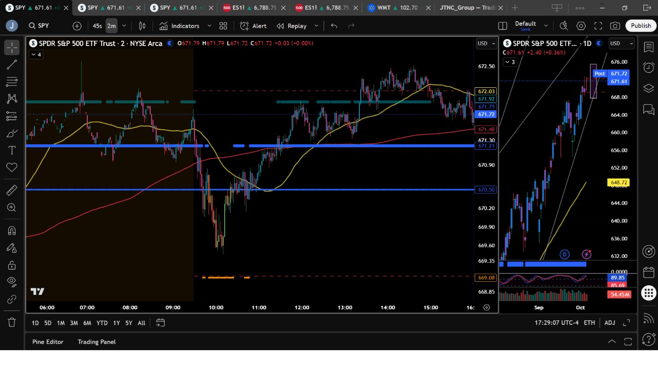Open the help center question mark icon
Image resolution: width=658 pixels, height=370 pixels.
point(648,340)
